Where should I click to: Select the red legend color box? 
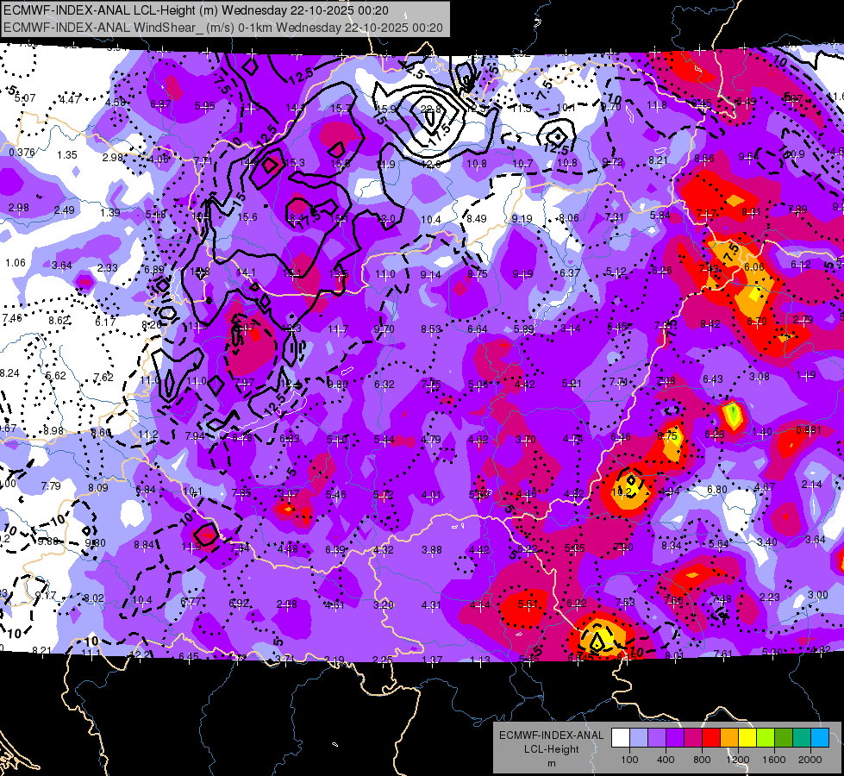711,737
